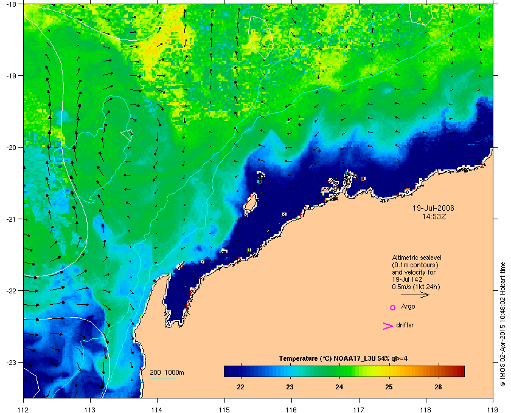The width and height of the screenshot is (511, 413).
Task: Click longitude axis label '114'
Action: 157,409
